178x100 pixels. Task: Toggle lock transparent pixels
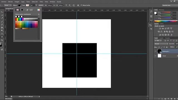[159, 47]
